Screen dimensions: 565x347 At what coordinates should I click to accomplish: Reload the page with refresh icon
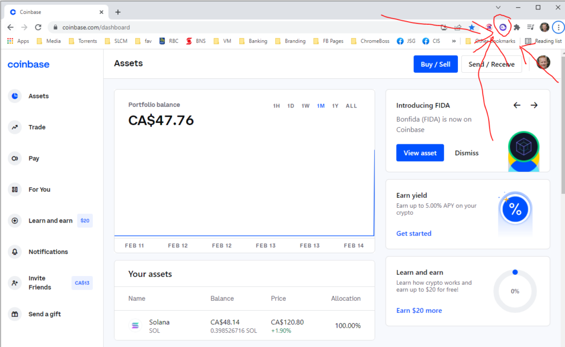click(38, 28)
